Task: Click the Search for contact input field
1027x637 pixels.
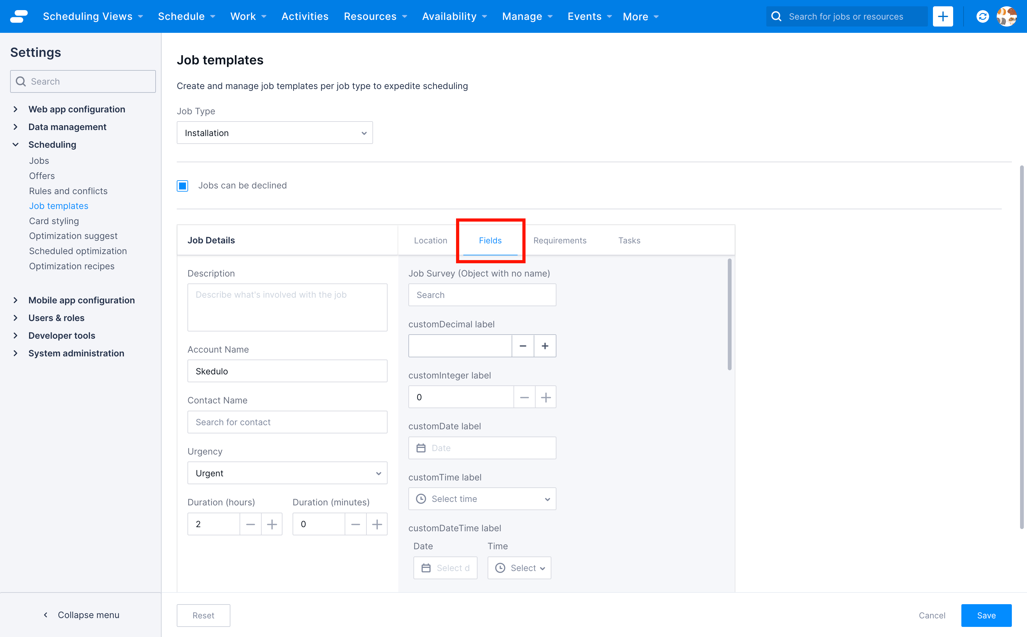Action: 287,422
